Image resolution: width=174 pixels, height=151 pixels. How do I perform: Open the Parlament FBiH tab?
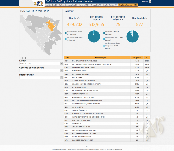[84, 5]
